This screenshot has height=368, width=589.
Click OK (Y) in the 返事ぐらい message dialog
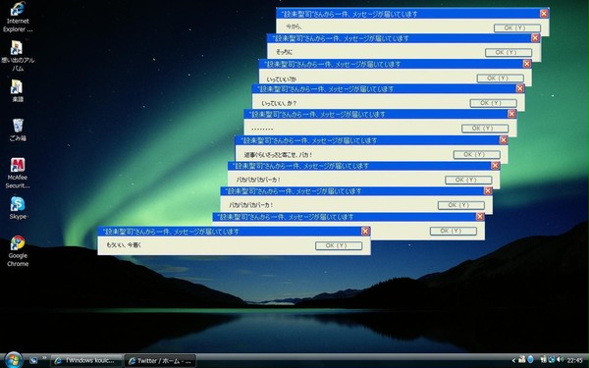point(477,154)
